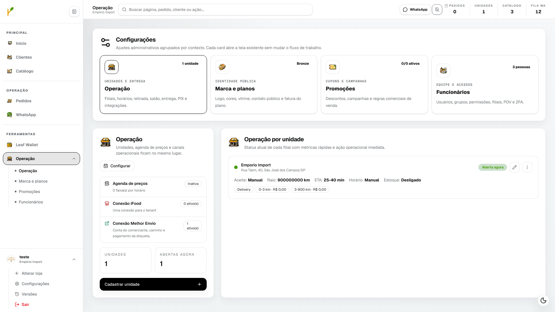555x312 pixels.
Task: Click the Aberta agora status badge
Action: (x=493, y=167)
